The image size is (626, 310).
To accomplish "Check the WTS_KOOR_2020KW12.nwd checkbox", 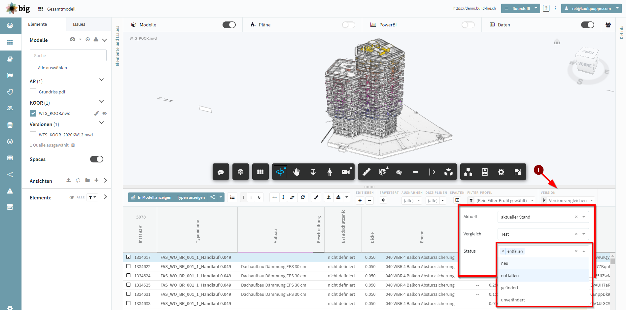I will tap(33, 135).
